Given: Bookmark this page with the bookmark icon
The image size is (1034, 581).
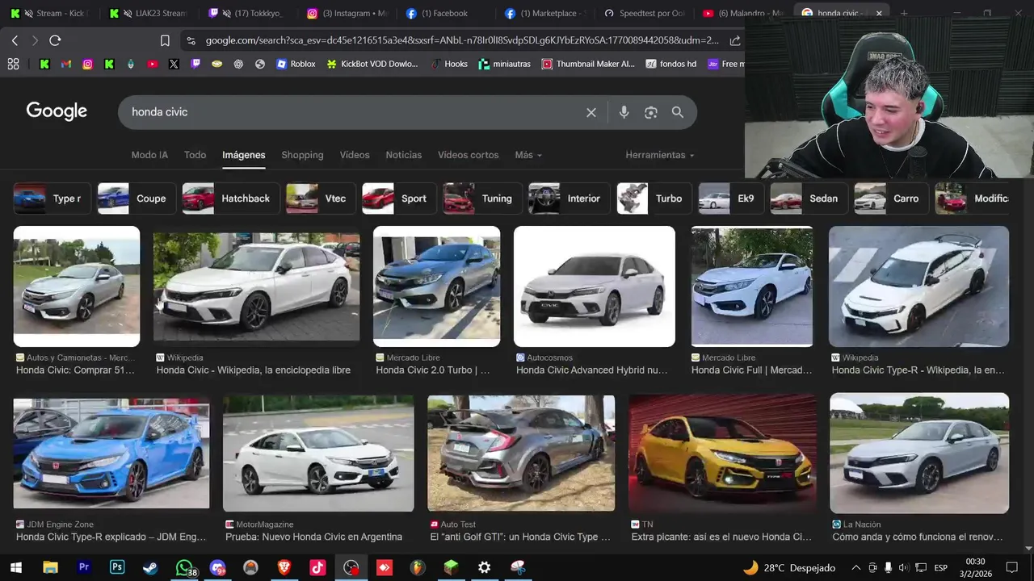Looking at the screenshot, I should point(165,40).
